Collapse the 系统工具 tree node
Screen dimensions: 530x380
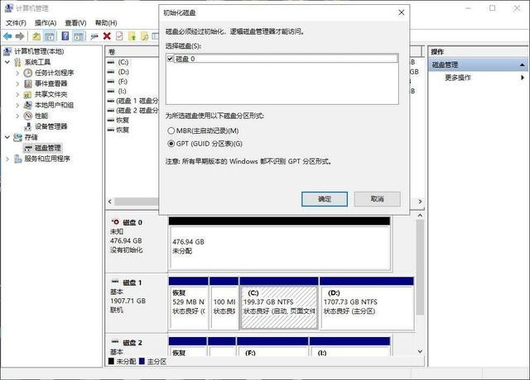[x=7, y=62]
